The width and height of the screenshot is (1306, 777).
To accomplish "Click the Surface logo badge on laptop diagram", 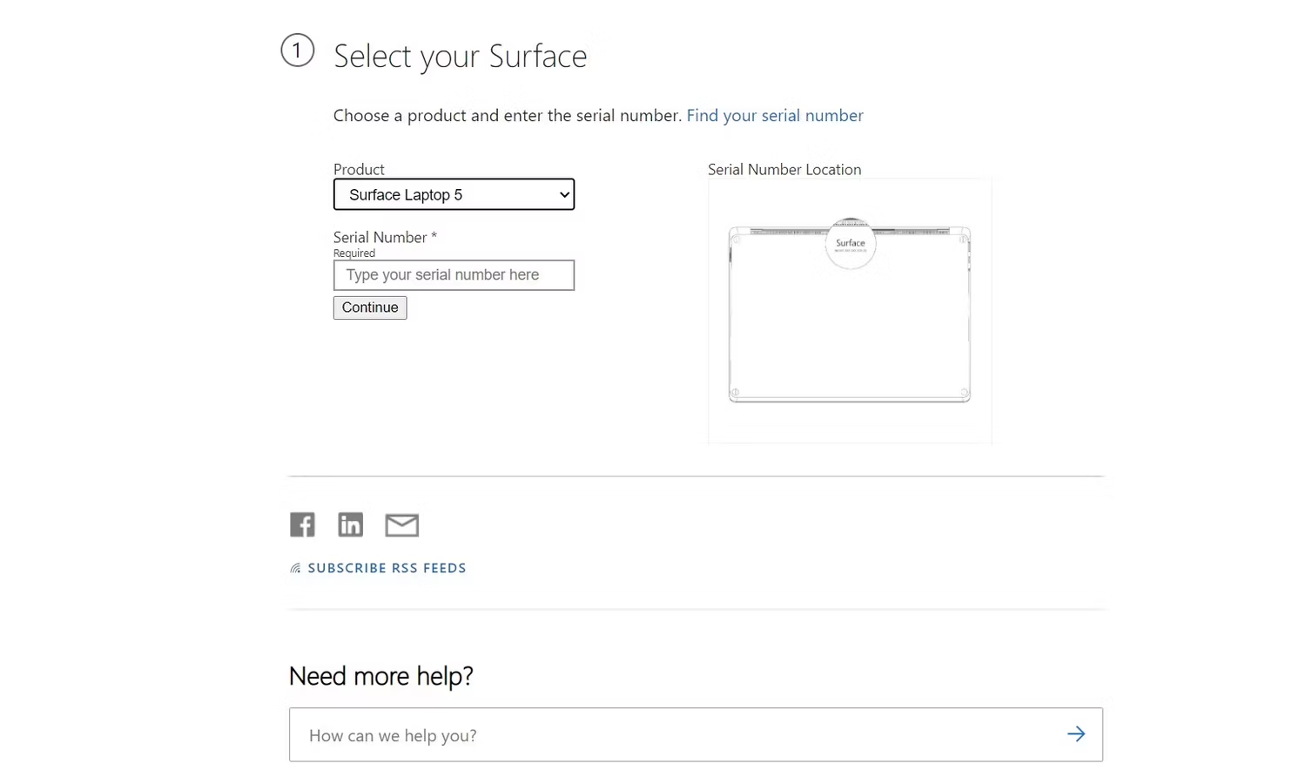I will [850, 244].
